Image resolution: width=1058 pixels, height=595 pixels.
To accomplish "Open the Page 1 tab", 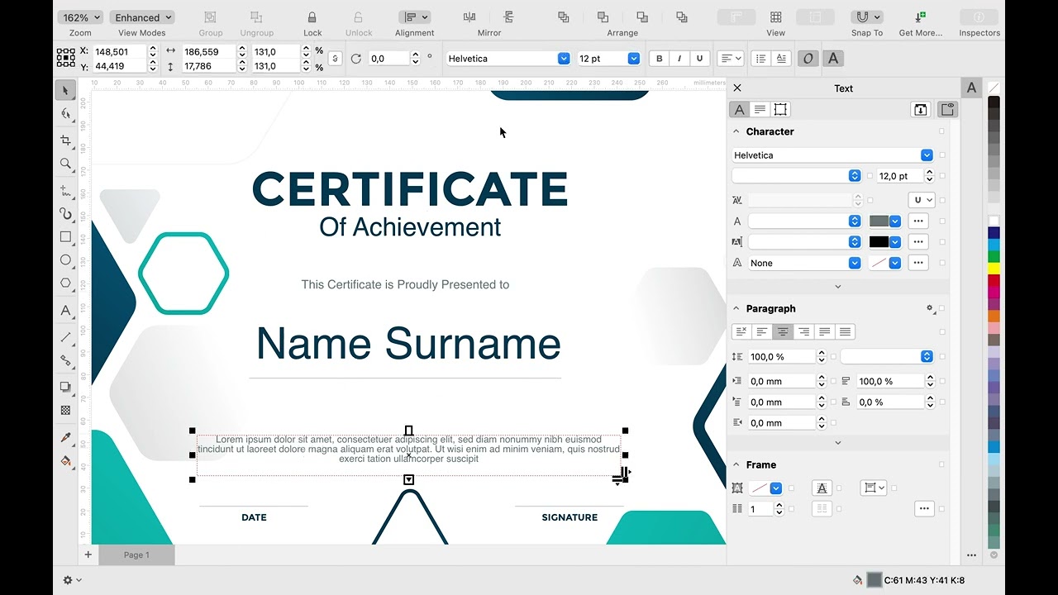I will pos(136,555).
